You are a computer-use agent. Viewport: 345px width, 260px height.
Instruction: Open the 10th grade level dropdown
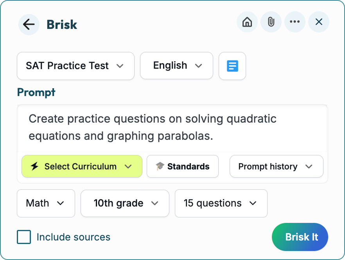(125, 203)
